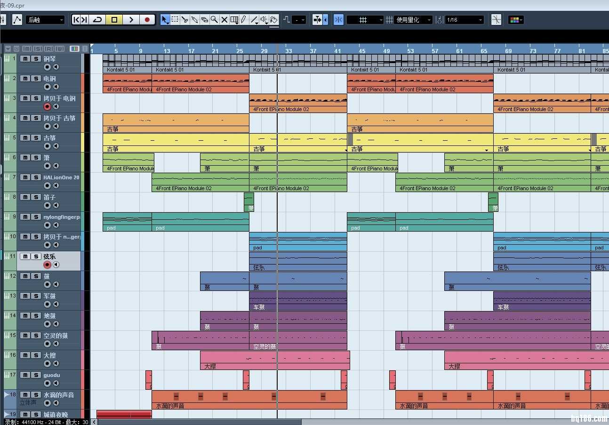
Task: Start playback with the Play button
Action: (131, 20)
